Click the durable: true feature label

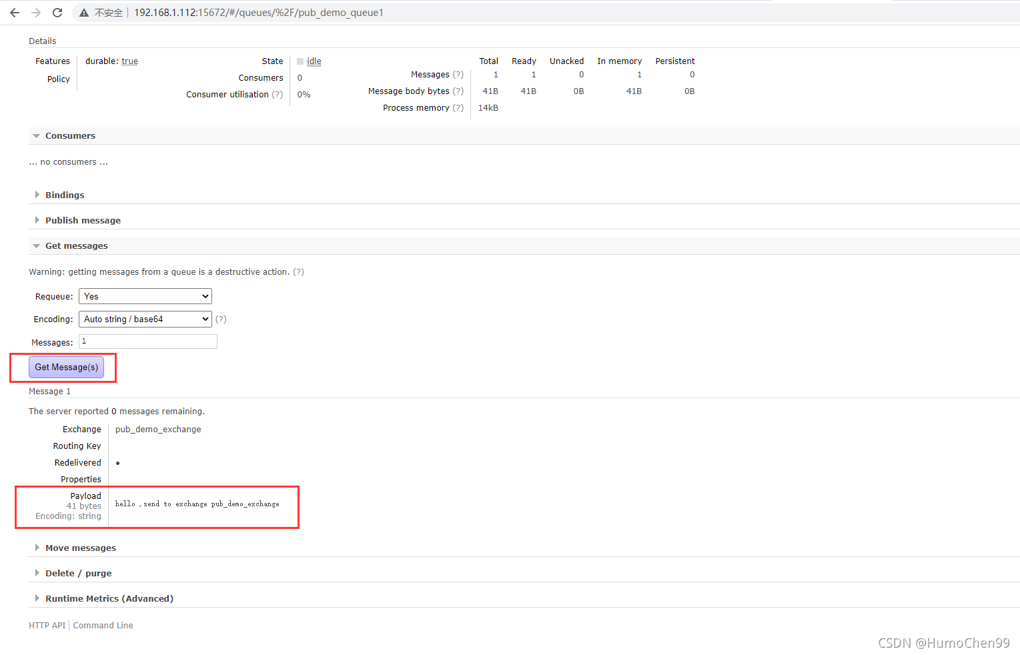pyautogui.click(x=111, y=61)
